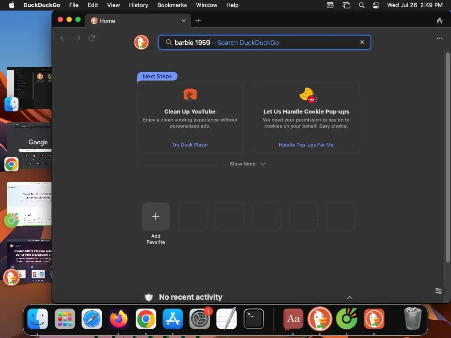
Task: Open the Help menu
Action: 232,5
